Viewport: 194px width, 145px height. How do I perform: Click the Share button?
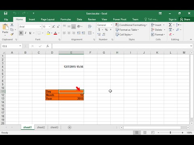185,19
